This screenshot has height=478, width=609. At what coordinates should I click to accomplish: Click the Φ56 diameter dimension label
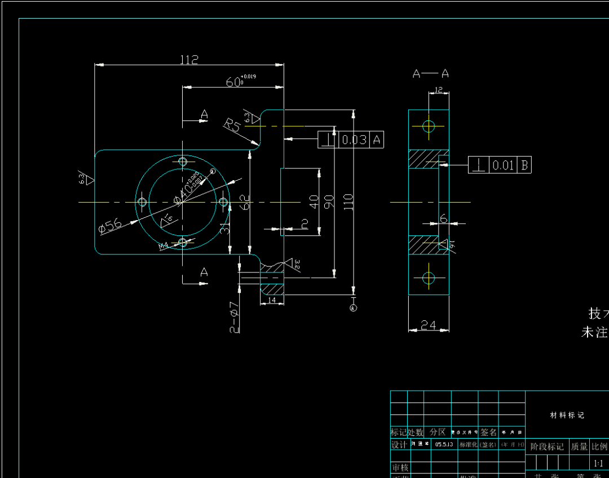(110, 226)
